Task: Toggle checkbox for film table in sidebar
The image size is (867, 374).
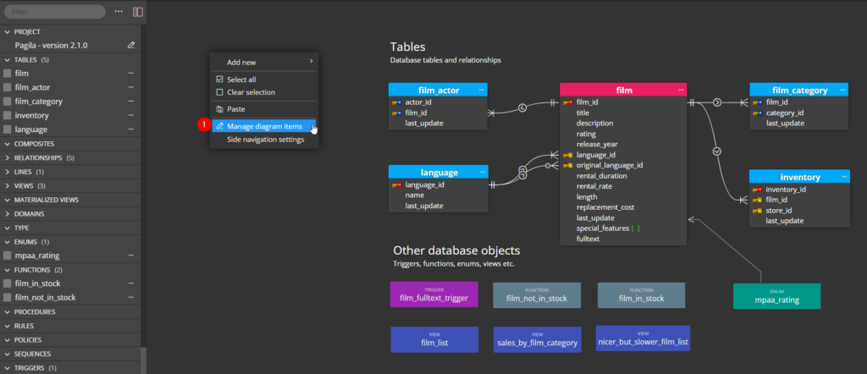Action: tap(7, 73)
